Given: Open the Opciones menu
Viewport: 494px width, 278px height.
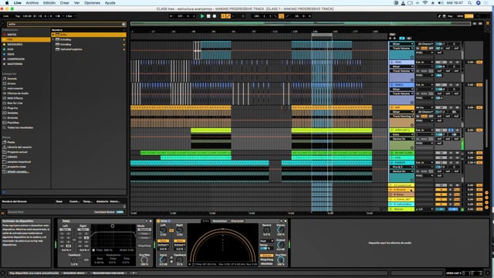Looking at the screenshot, I should 92,3.
